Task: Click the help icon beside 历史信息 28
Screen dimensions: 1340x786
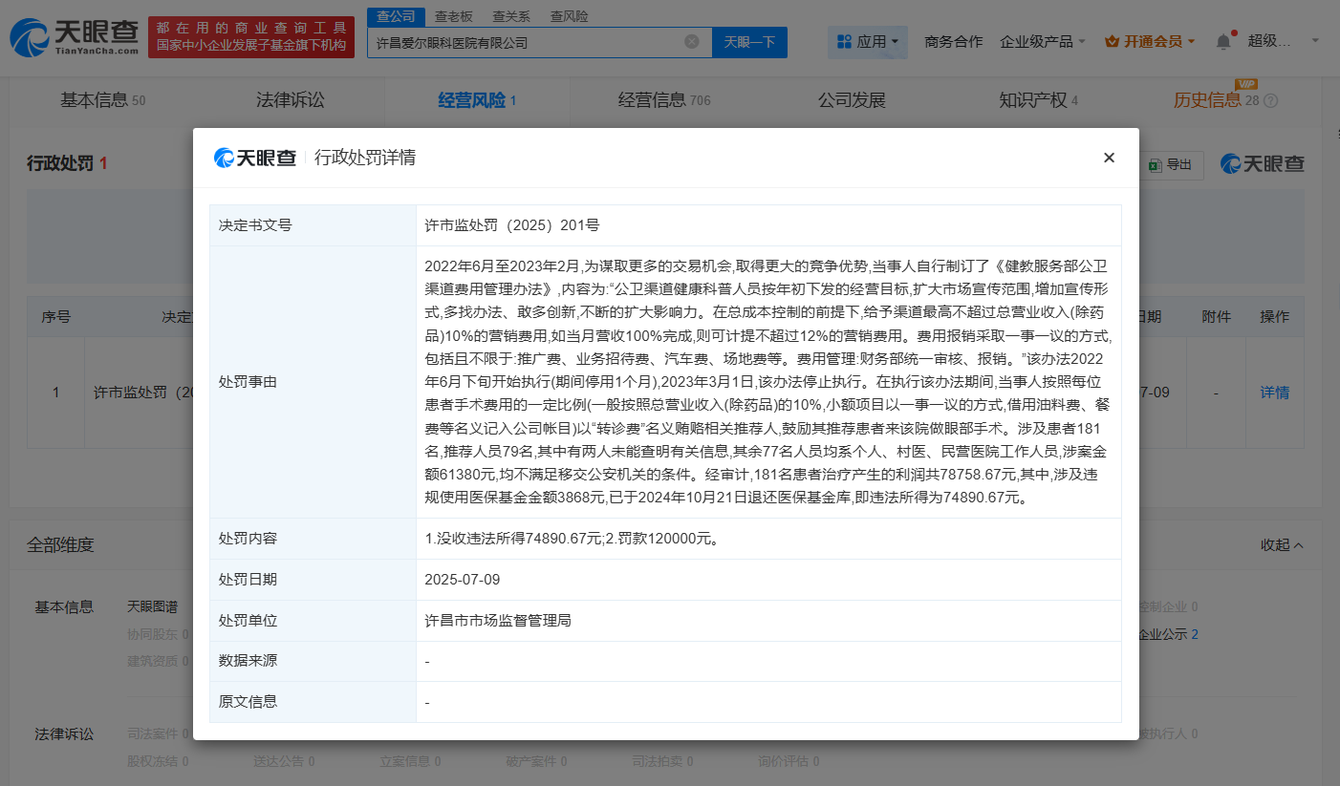Action: click(1271, 100)
